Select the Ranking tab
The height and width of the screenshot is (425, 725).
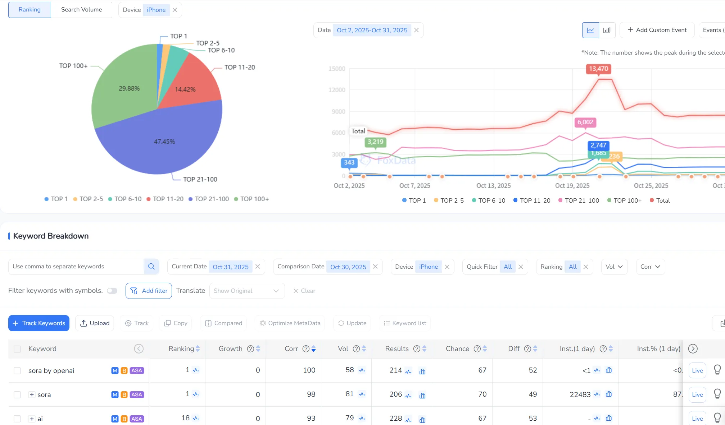30,10
